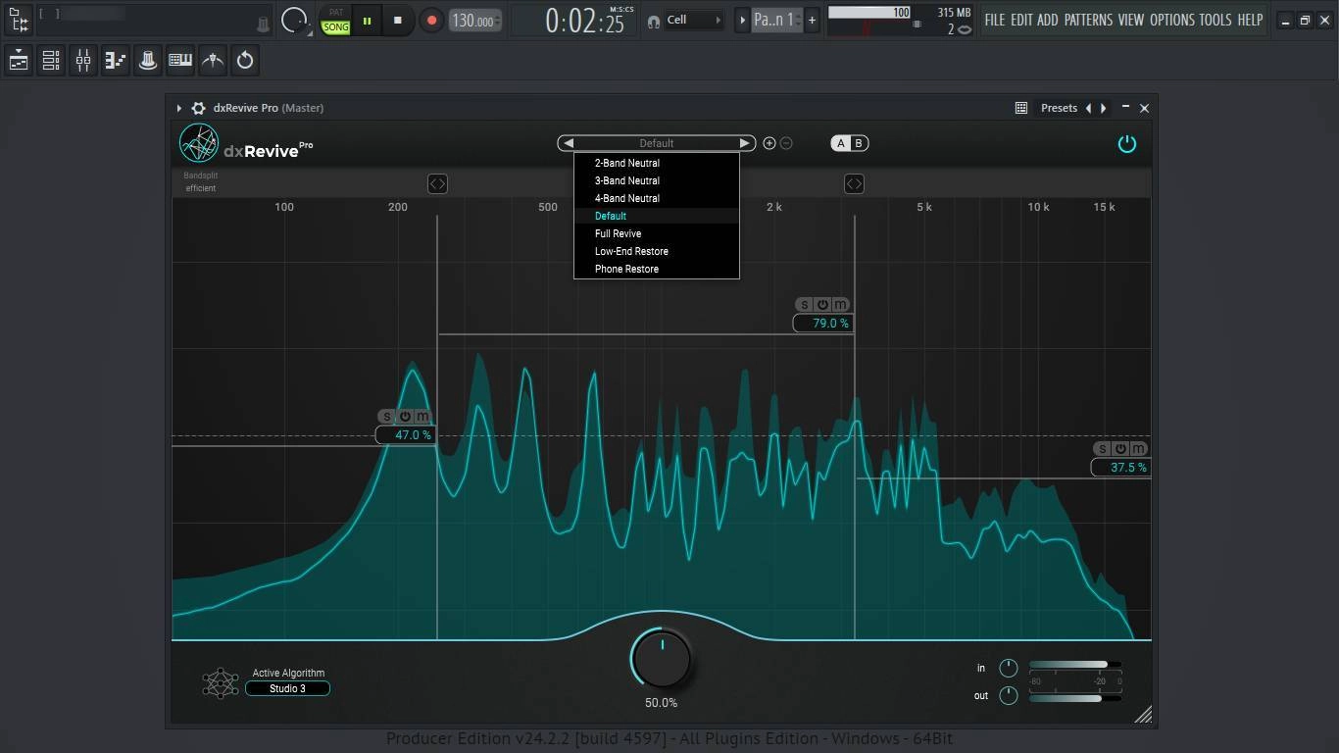Click the playlist view icon in the toolbar
Screen dimensions: 1339x753
point(19,61)
